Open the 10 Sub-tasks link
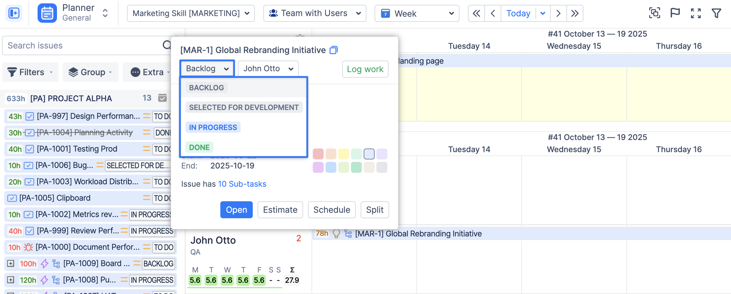Screen dimensions: 731x294 point(242,184)
